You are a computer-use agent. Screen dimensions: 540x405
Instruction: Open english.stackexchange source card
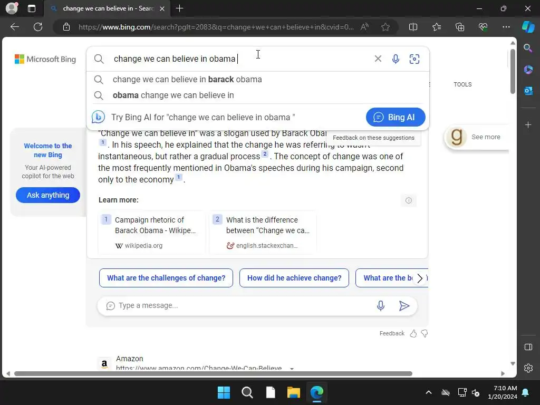point(263,232)
